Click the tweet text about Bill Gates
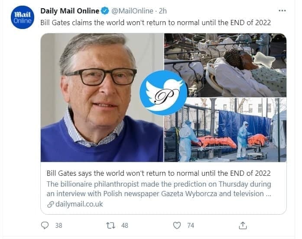The image size is (302, 239). [156, 23]
